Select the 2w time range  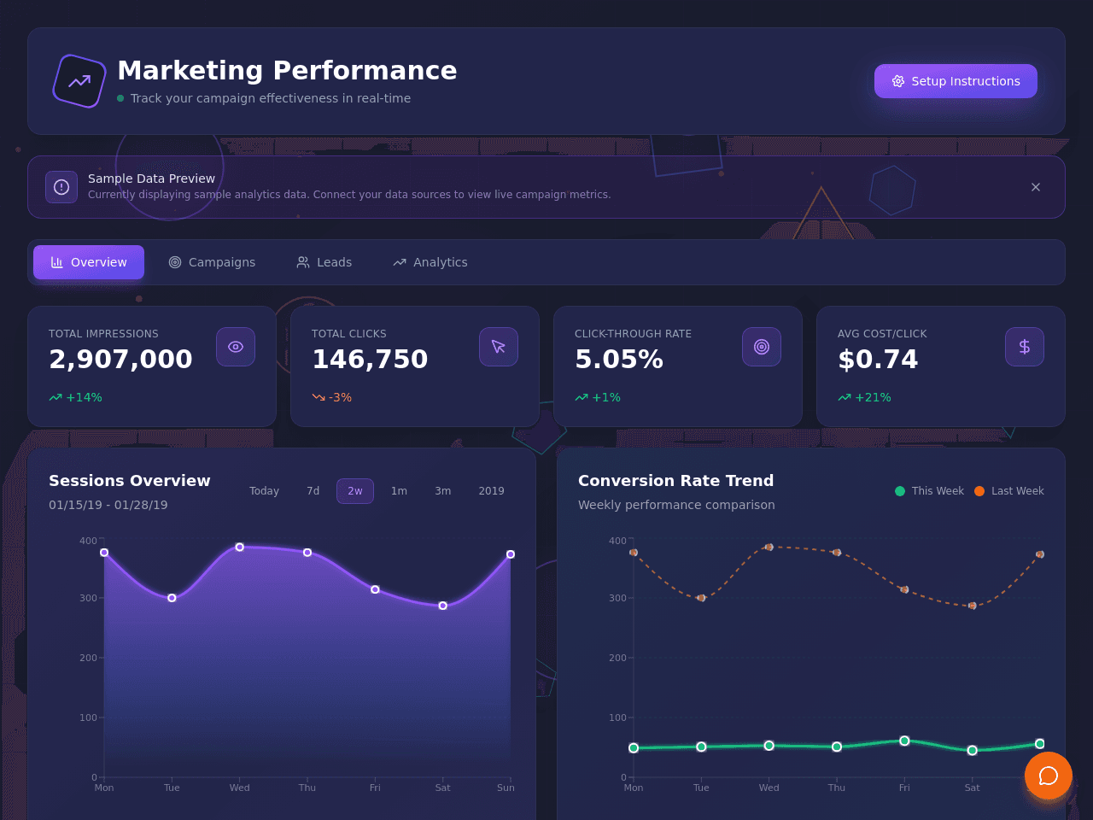click(355, 491)
